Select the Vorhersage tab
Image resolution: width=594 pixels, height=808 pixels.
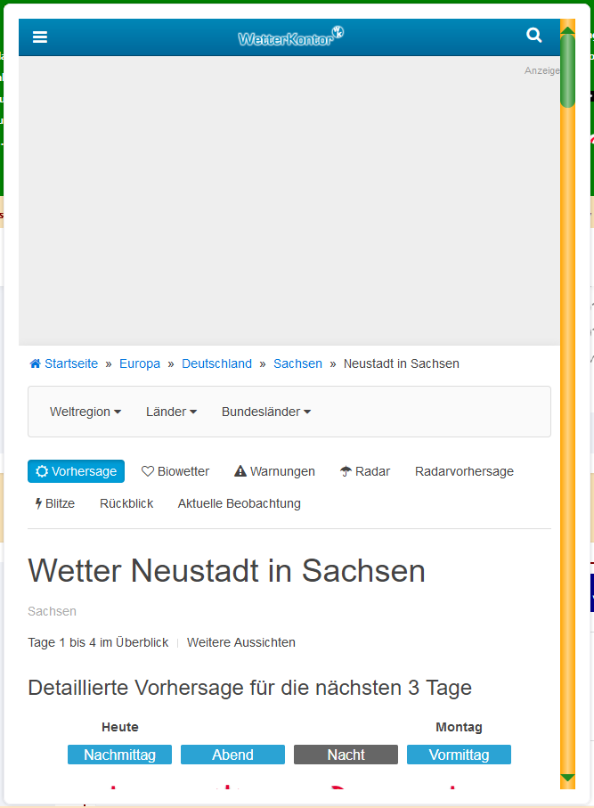click(x=77, y=471)
